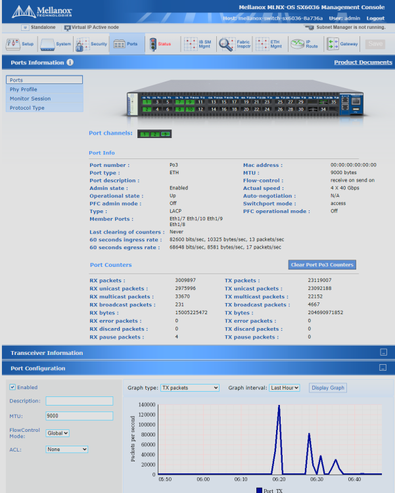Click the Ports Information info icon
The width and height of the screenshot is (395, 493).
(70, 62)
